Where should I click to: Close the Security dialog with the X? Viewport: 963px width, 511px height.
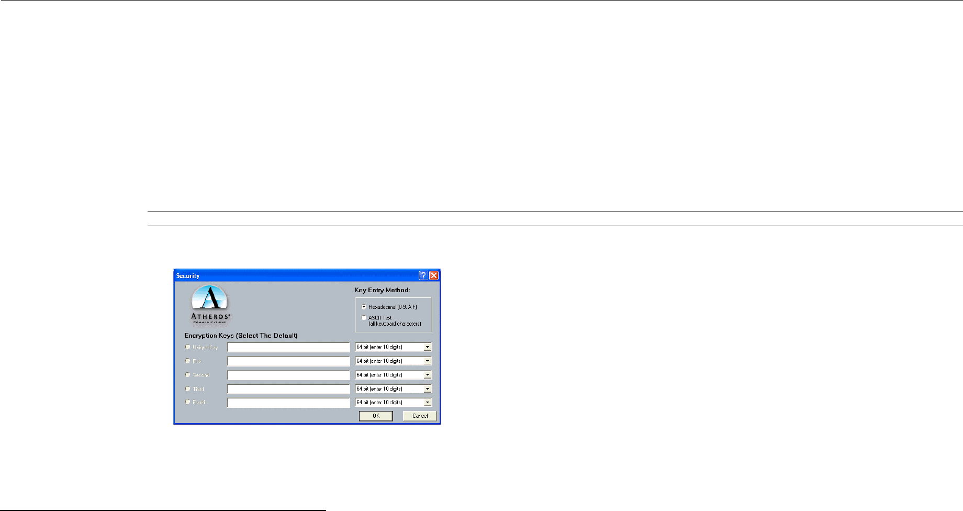click(x=434, y=275)
